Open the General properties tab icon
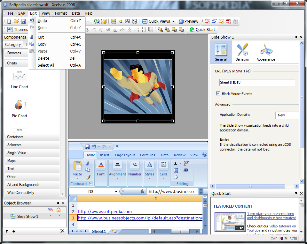Image resolution: width=307 pixels, height=244 pixels. pos(221,52)
